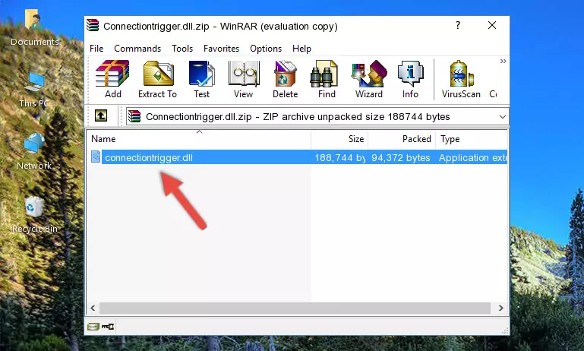
Task: Select the Documents desktop icon
Action: point(34,27)
